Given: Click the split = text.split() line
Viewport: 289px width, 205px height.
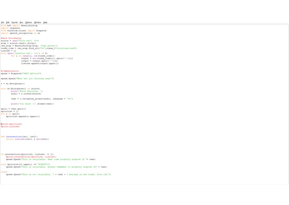Looking at the screenshot, I should point(13,109).
